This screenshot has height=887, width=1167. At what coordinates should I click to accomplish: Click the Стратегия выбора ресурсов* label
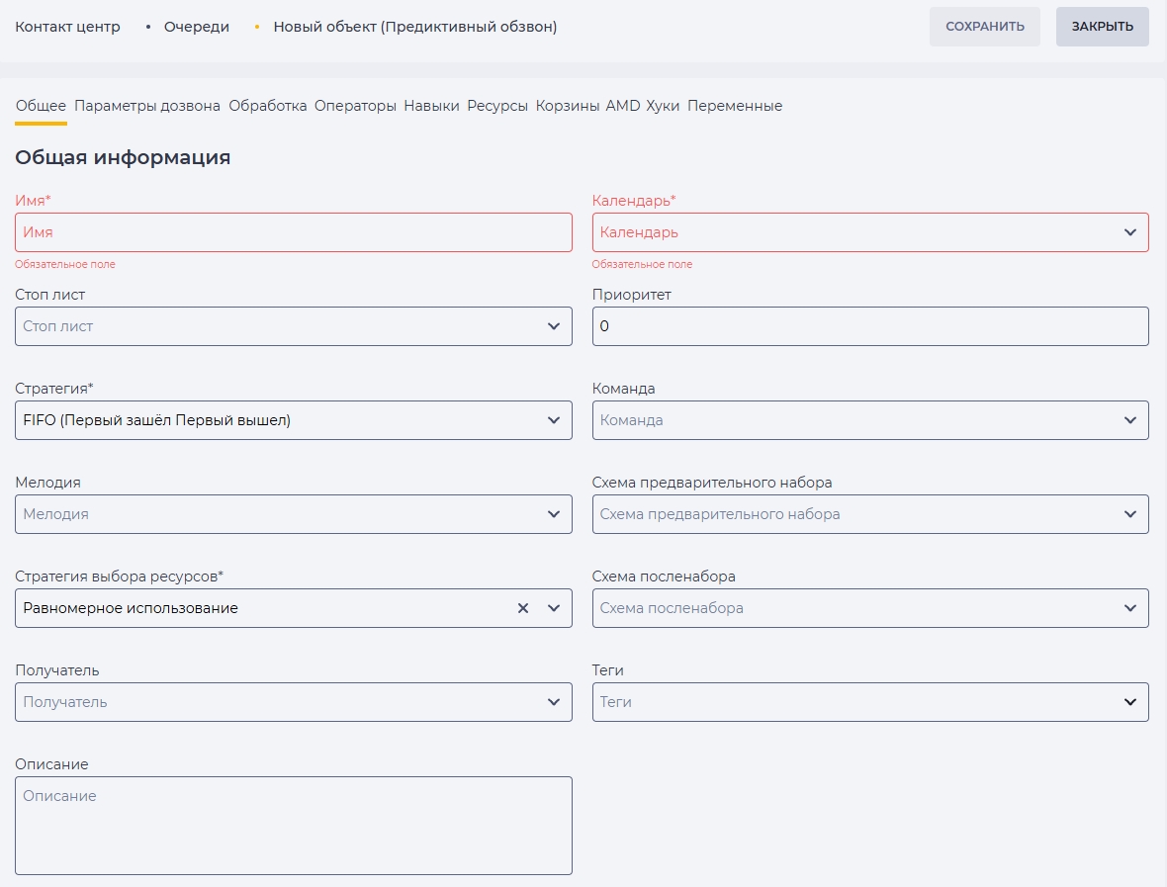(x=119, y=576)
